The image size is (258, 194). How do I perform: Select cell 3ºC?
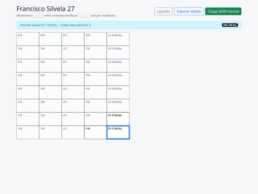[x=73, y=106]
